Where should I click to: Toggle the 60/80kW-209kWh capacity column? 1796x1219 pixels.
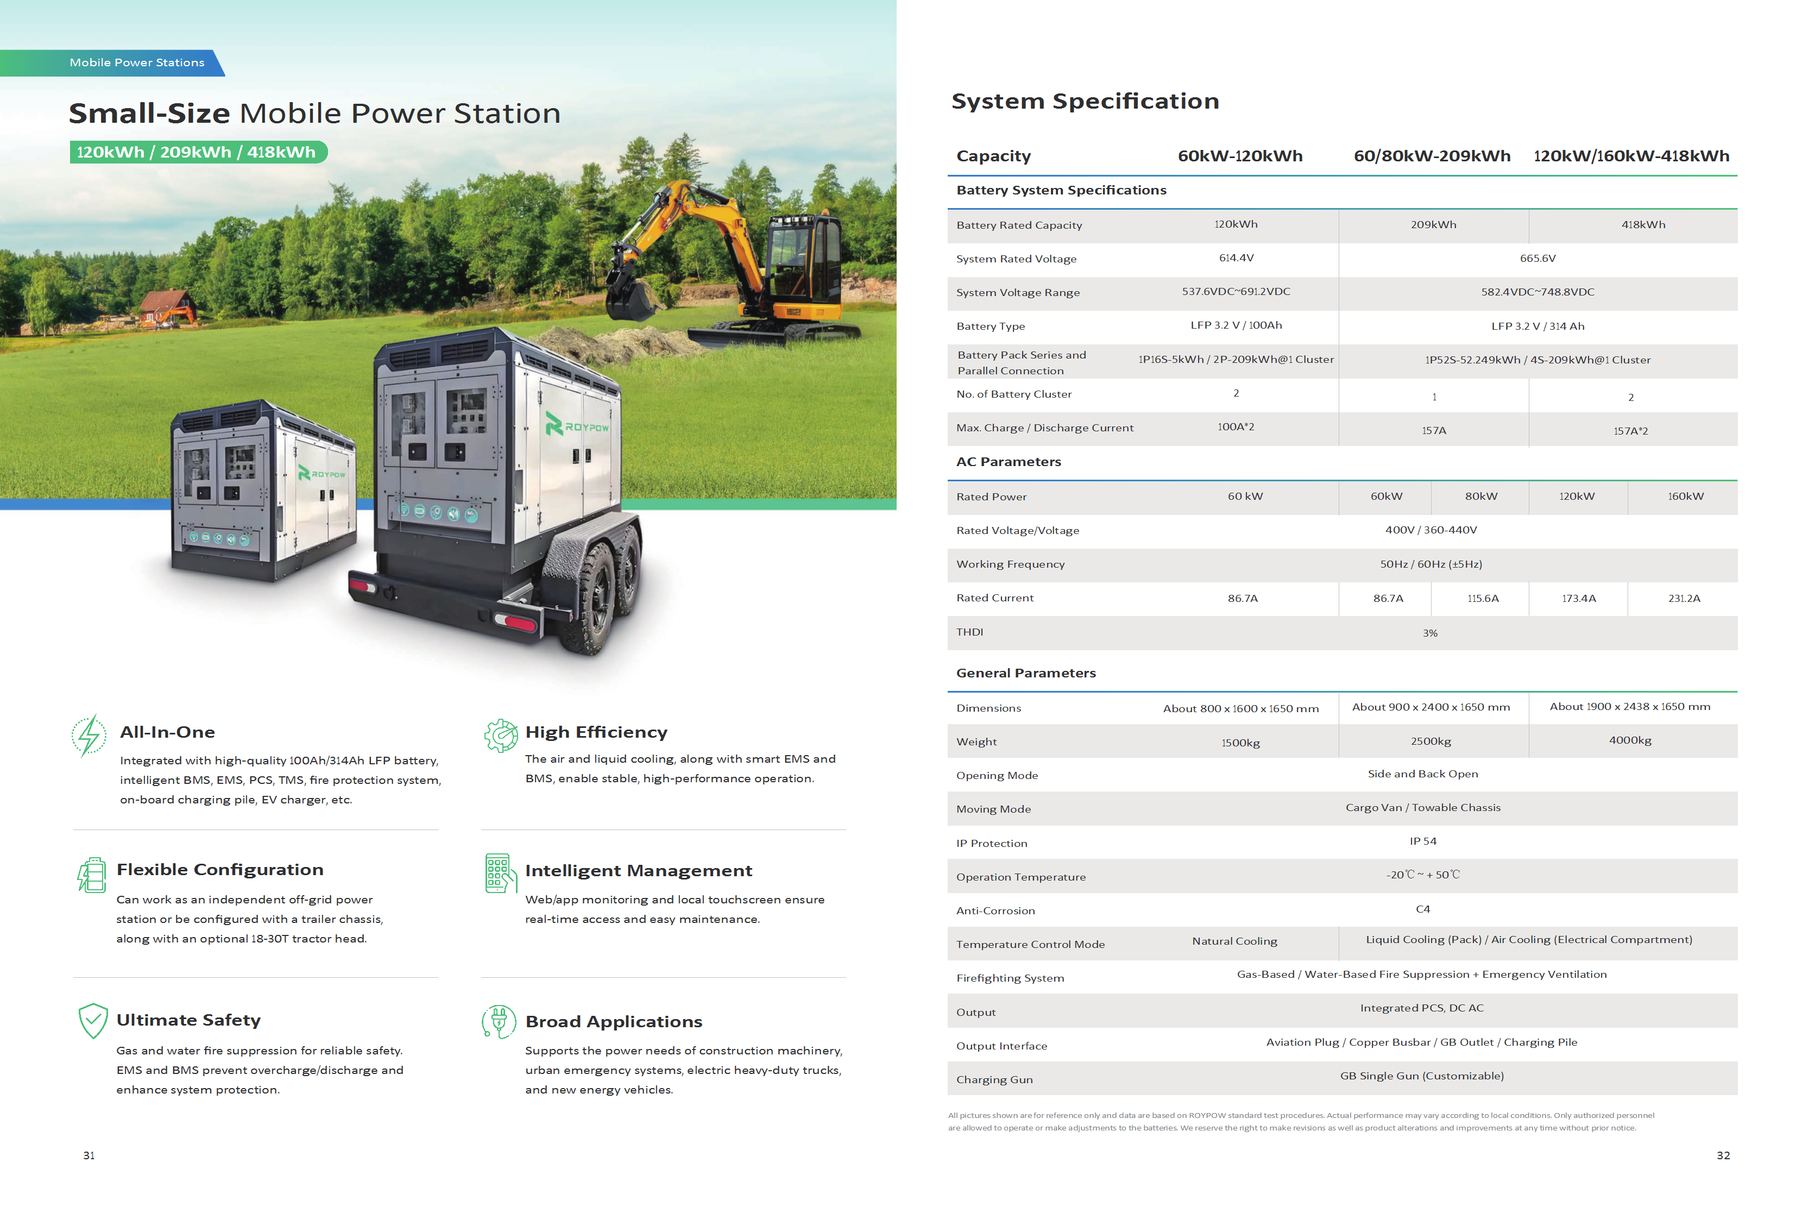1432,155
